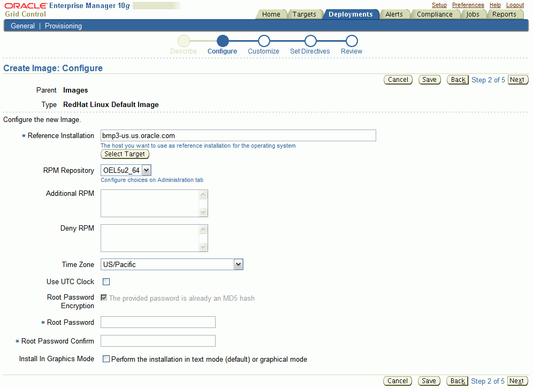The width and height of the screenshot is (533, 389).
Task: Click the Review step circle in the train
Action: pyautogui.click(x=352, y=41)
